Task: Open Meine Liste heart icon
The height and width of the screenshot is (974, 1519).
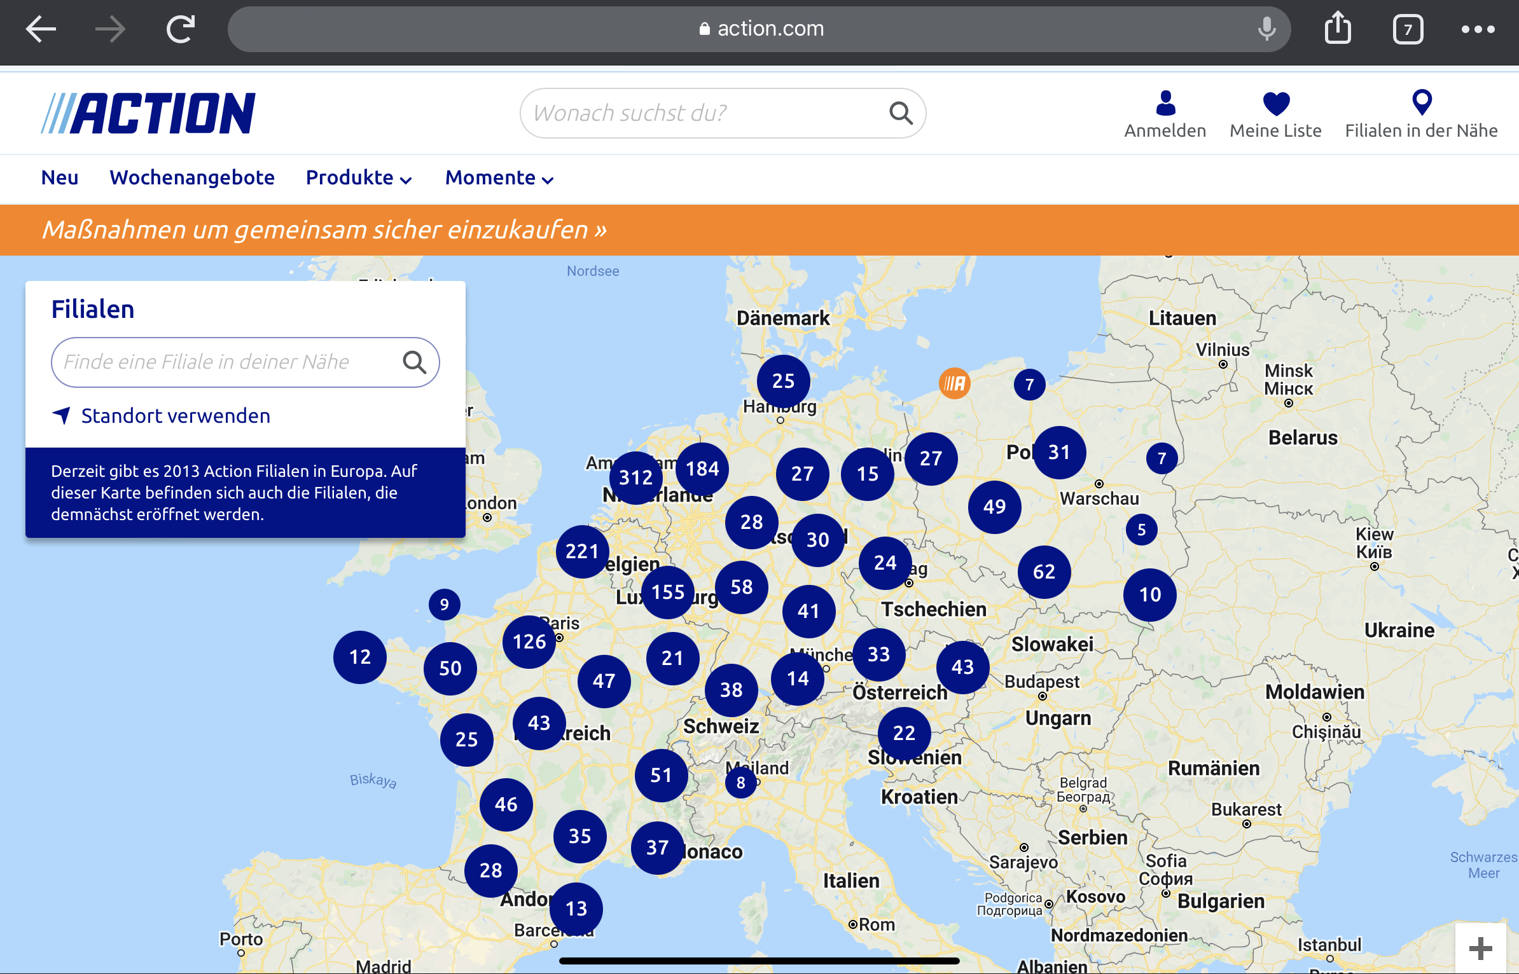Action: [1275, 114]
